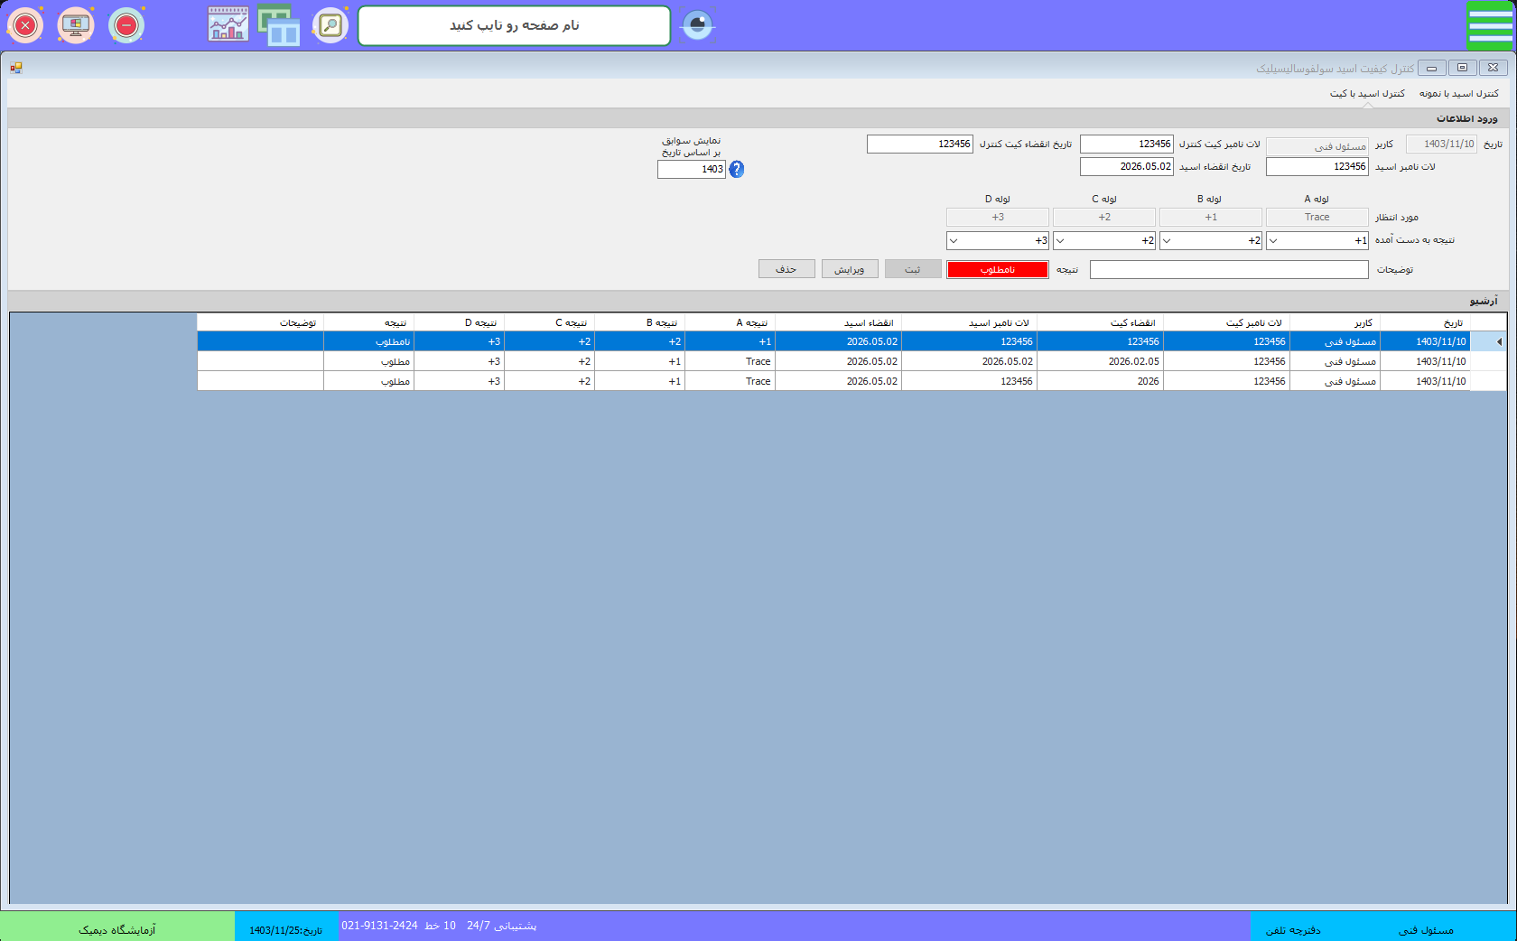Select the 'کنترل اسید با کیت' tab
This screenshot has width=1517, height=941.
tap(1367, 94)
